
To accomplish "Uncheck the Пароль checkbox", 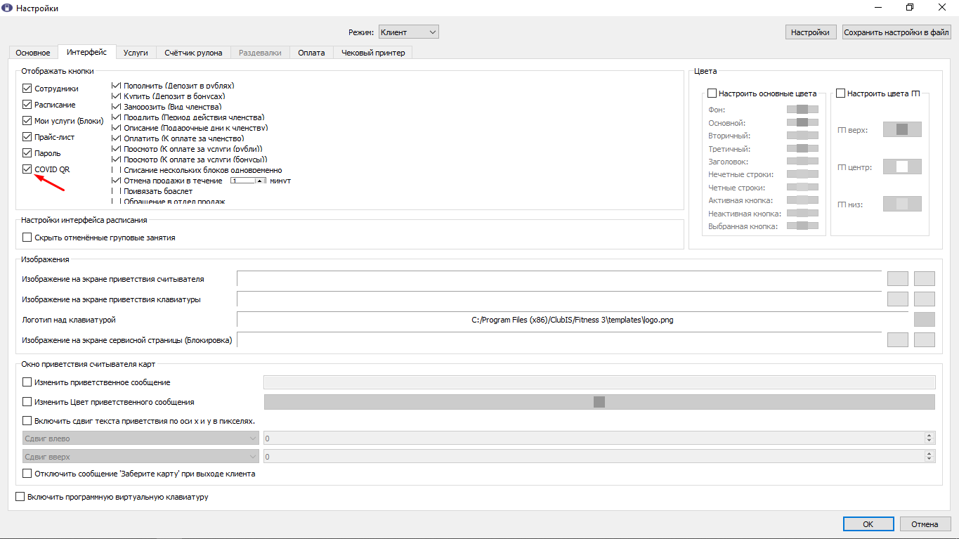I will pos(27,153).
